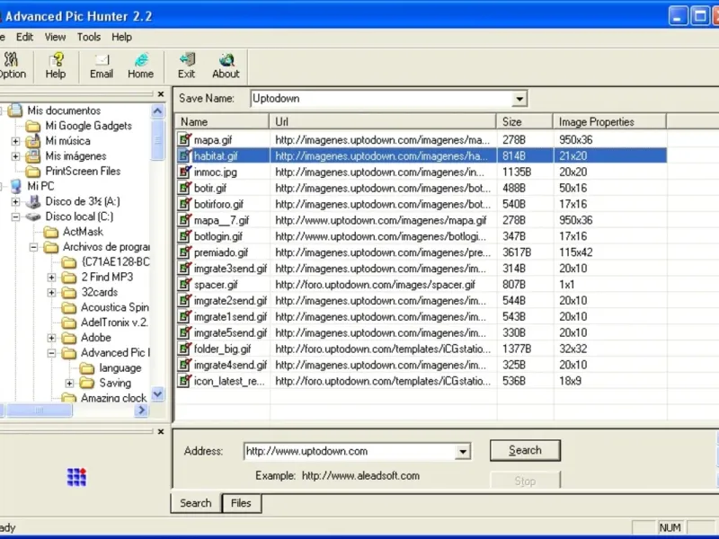Click the Mi PC computer icon

point(16,186)
